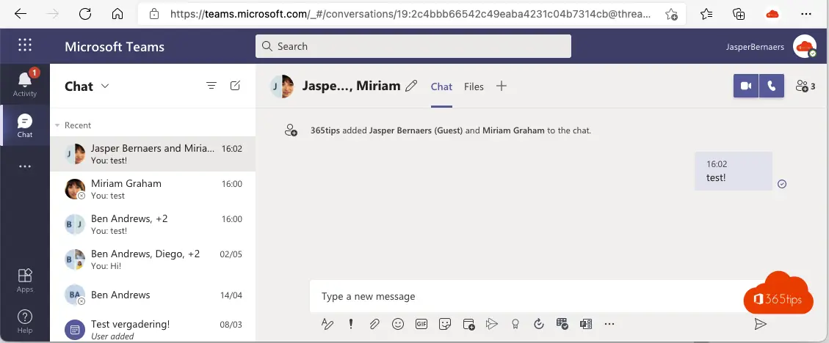Send the message

(760, 323)
